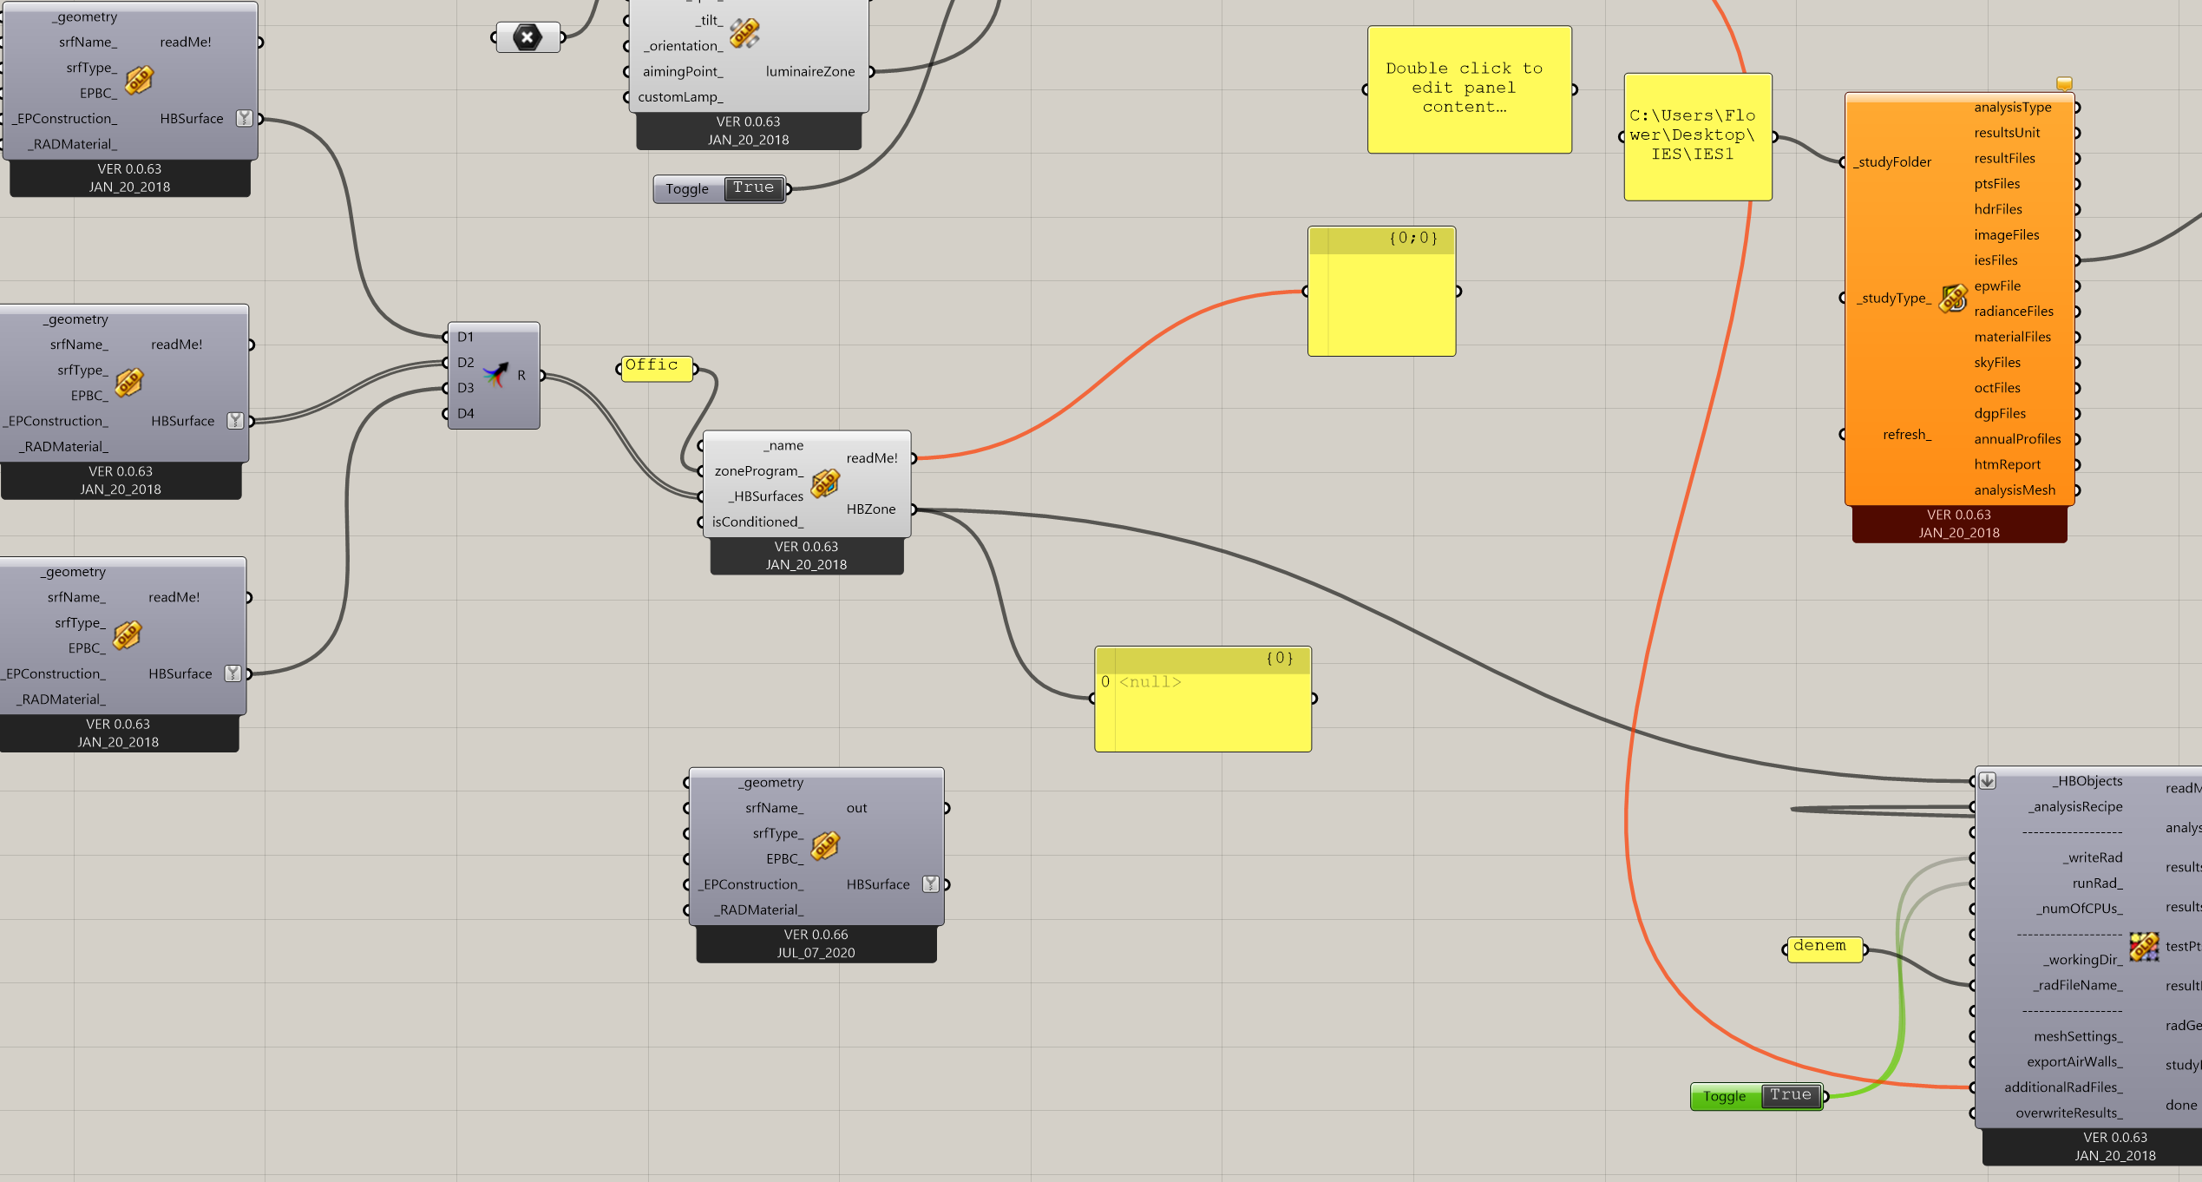Click the 'Offic' yellow panel
The height and width of the screenshot is (1182, 2202).
(x=657, y=369)
